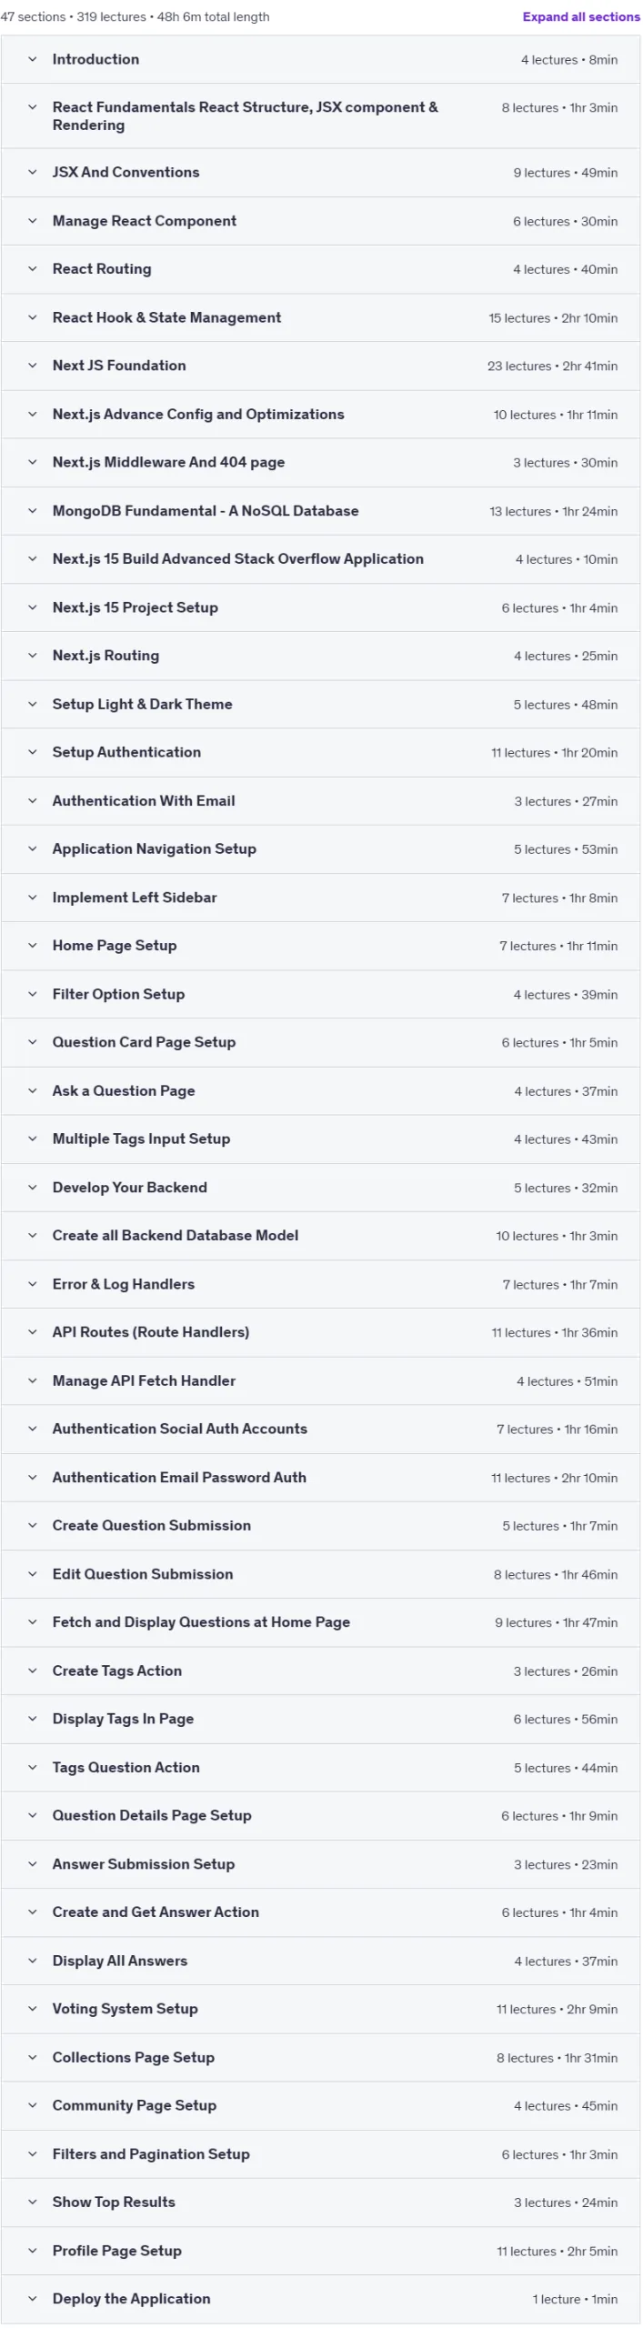This screenshot has height=2328, width=643.
Task: Expand chevron beside JSX And Conventions
Action: pyautogui.click(x=33, y=173)
